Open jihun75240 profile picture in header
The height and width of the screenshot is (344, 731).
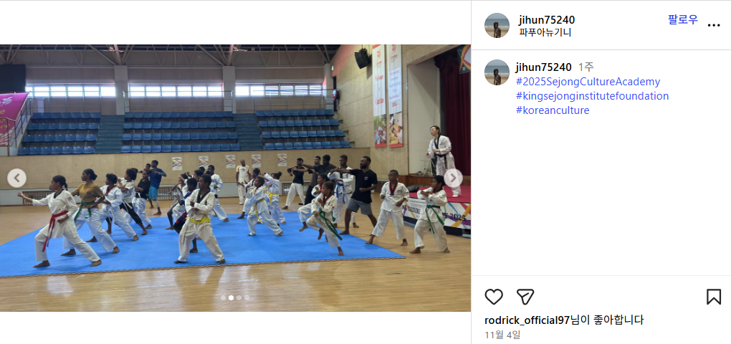click(x=497, y=26)
